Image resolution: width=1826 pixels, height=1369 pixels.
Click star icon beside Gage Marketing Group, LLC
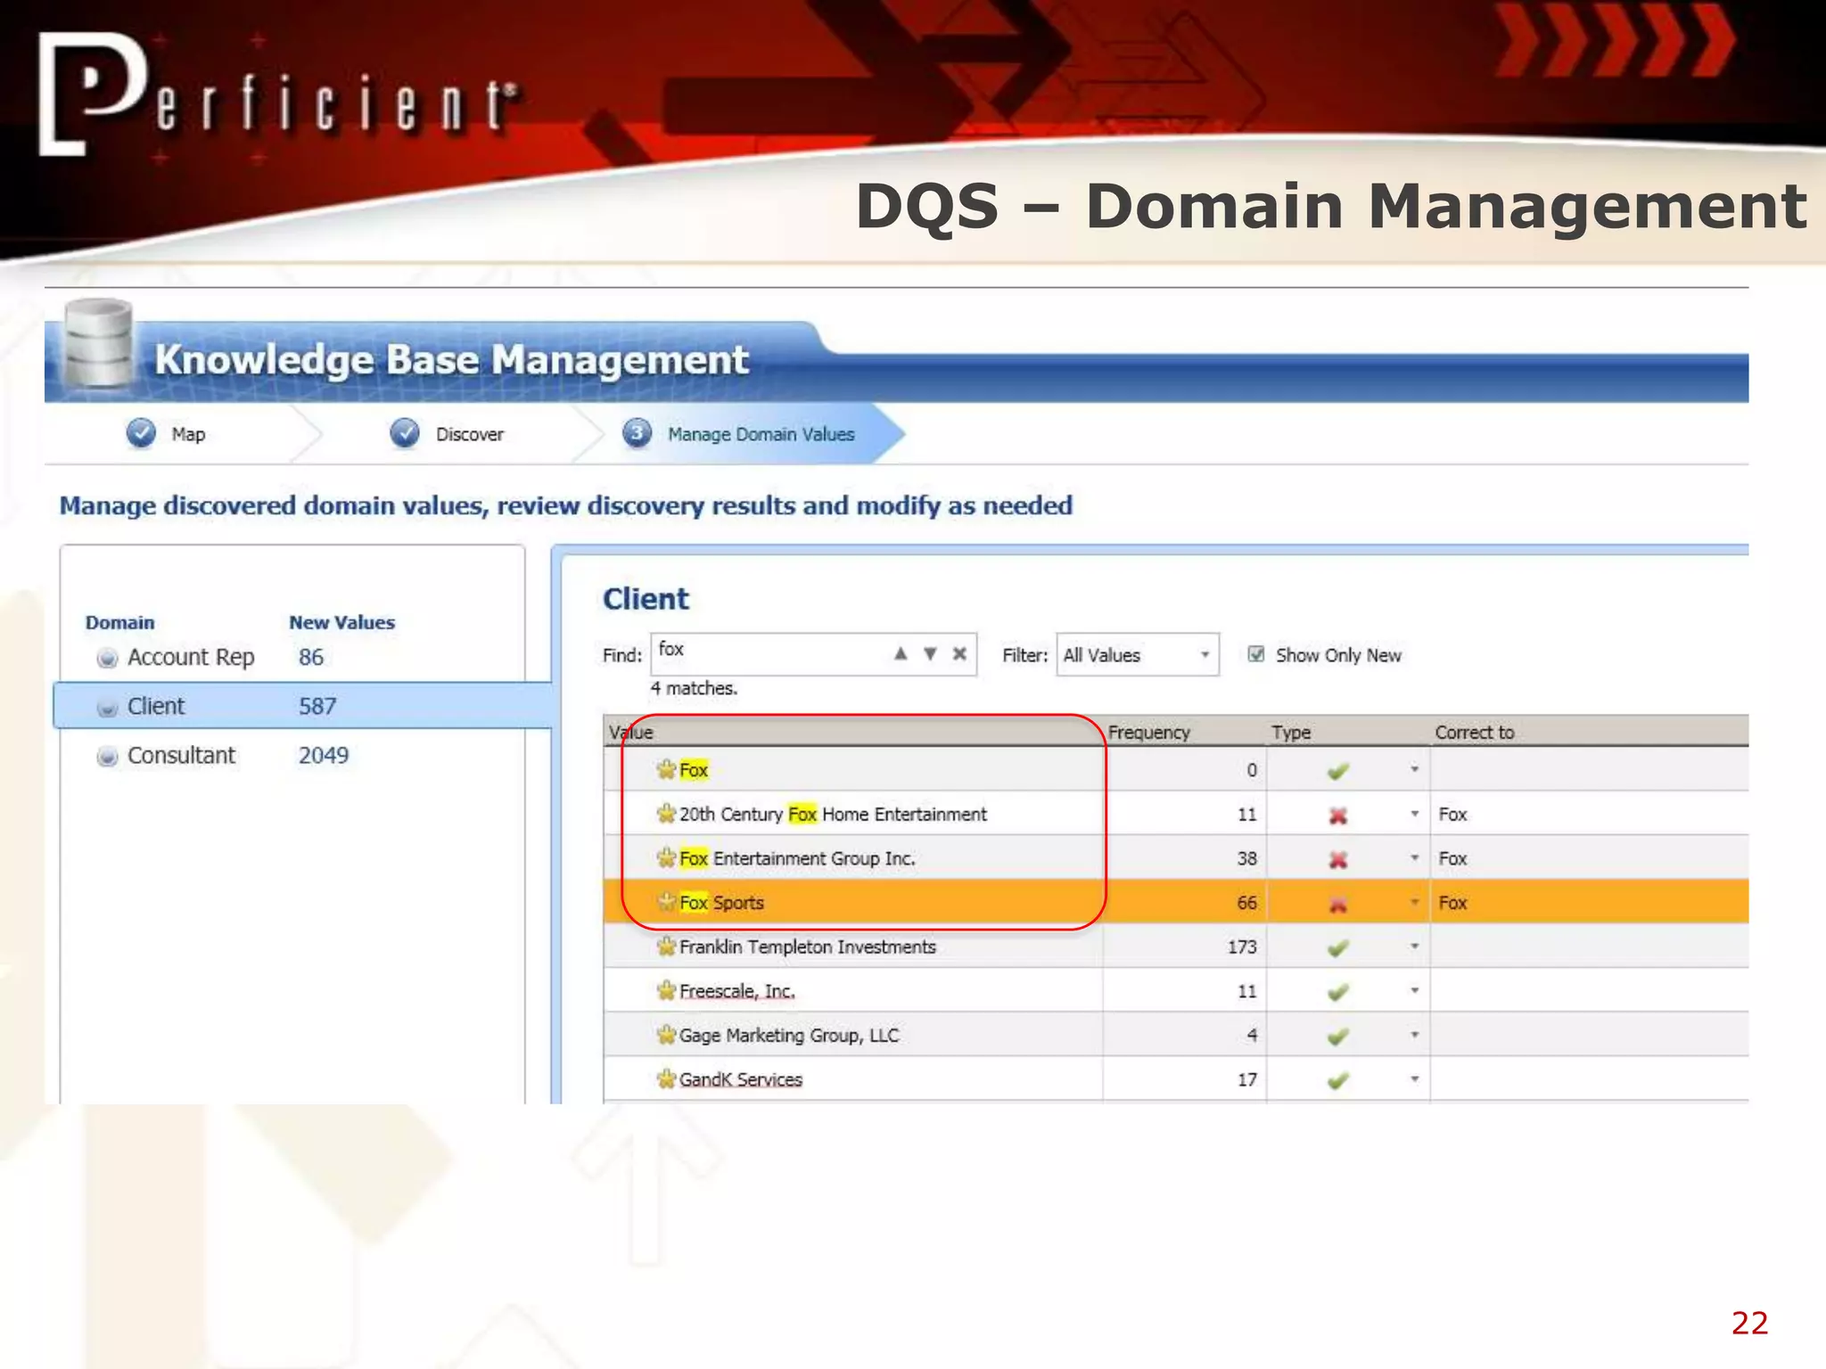point(666,1035)
